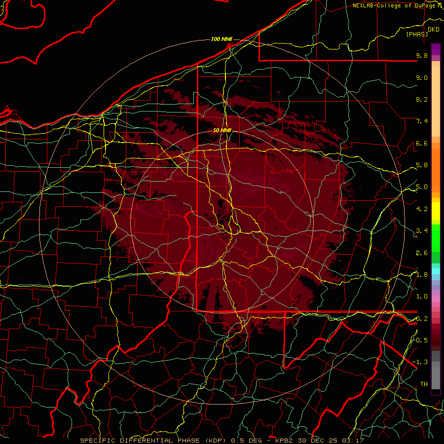Click the 7.4 legend value
444x444 pixels.
(x=422, y=121)
